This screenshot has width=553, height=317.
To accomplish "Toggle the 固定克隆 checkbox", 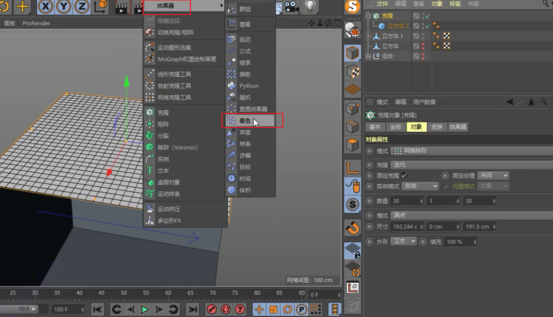I will click(x=405, y=175).
